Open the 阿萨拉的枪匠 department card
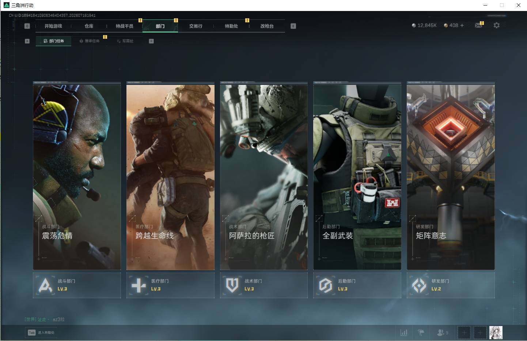Screen dimensions: 527x341 click(x=264, y=176)
